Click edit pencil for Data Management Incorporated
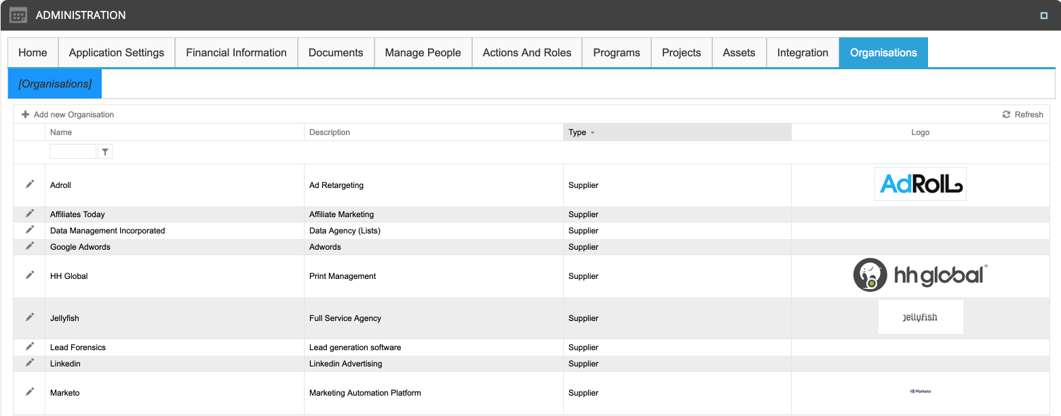The height and width of the screenshot is (416, 1061). [29, 230]
